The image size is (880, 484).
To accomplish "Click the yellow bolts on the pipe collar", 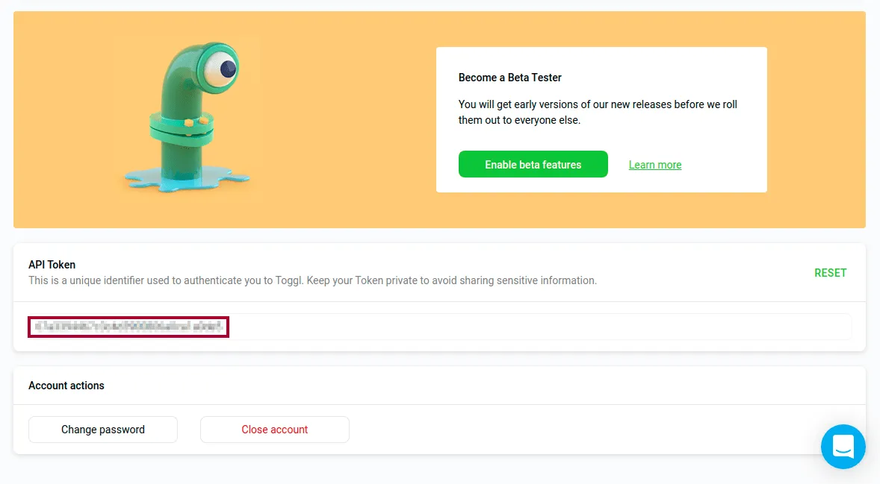I will tap(196, 121).
